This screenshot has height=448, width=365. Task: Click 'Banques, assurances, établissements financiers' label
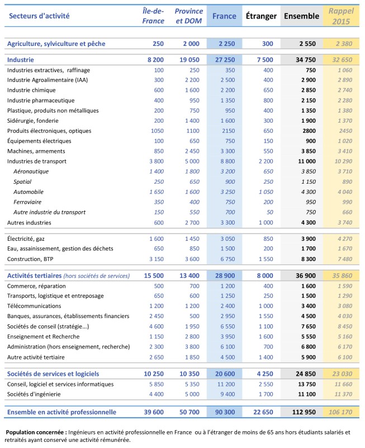point(68,316)
